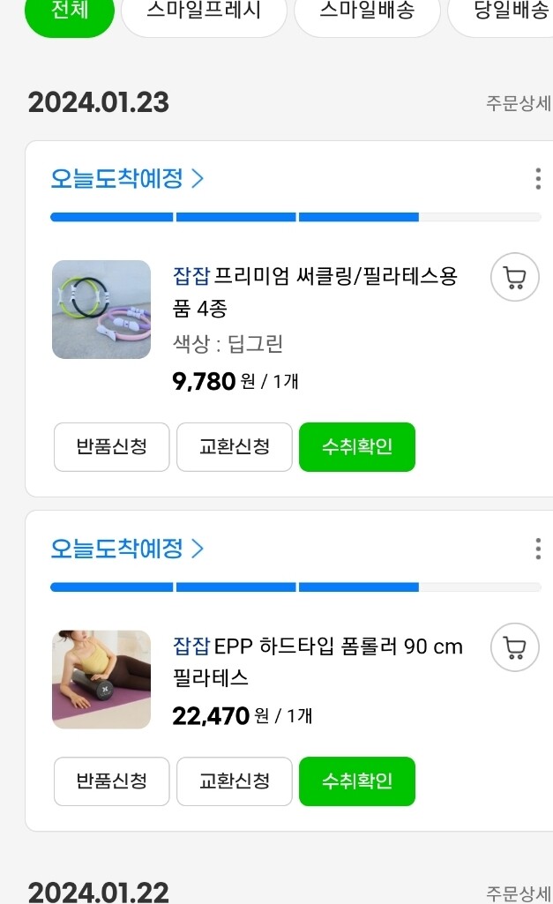Open more options for the 써클링 order

(538, 179)
